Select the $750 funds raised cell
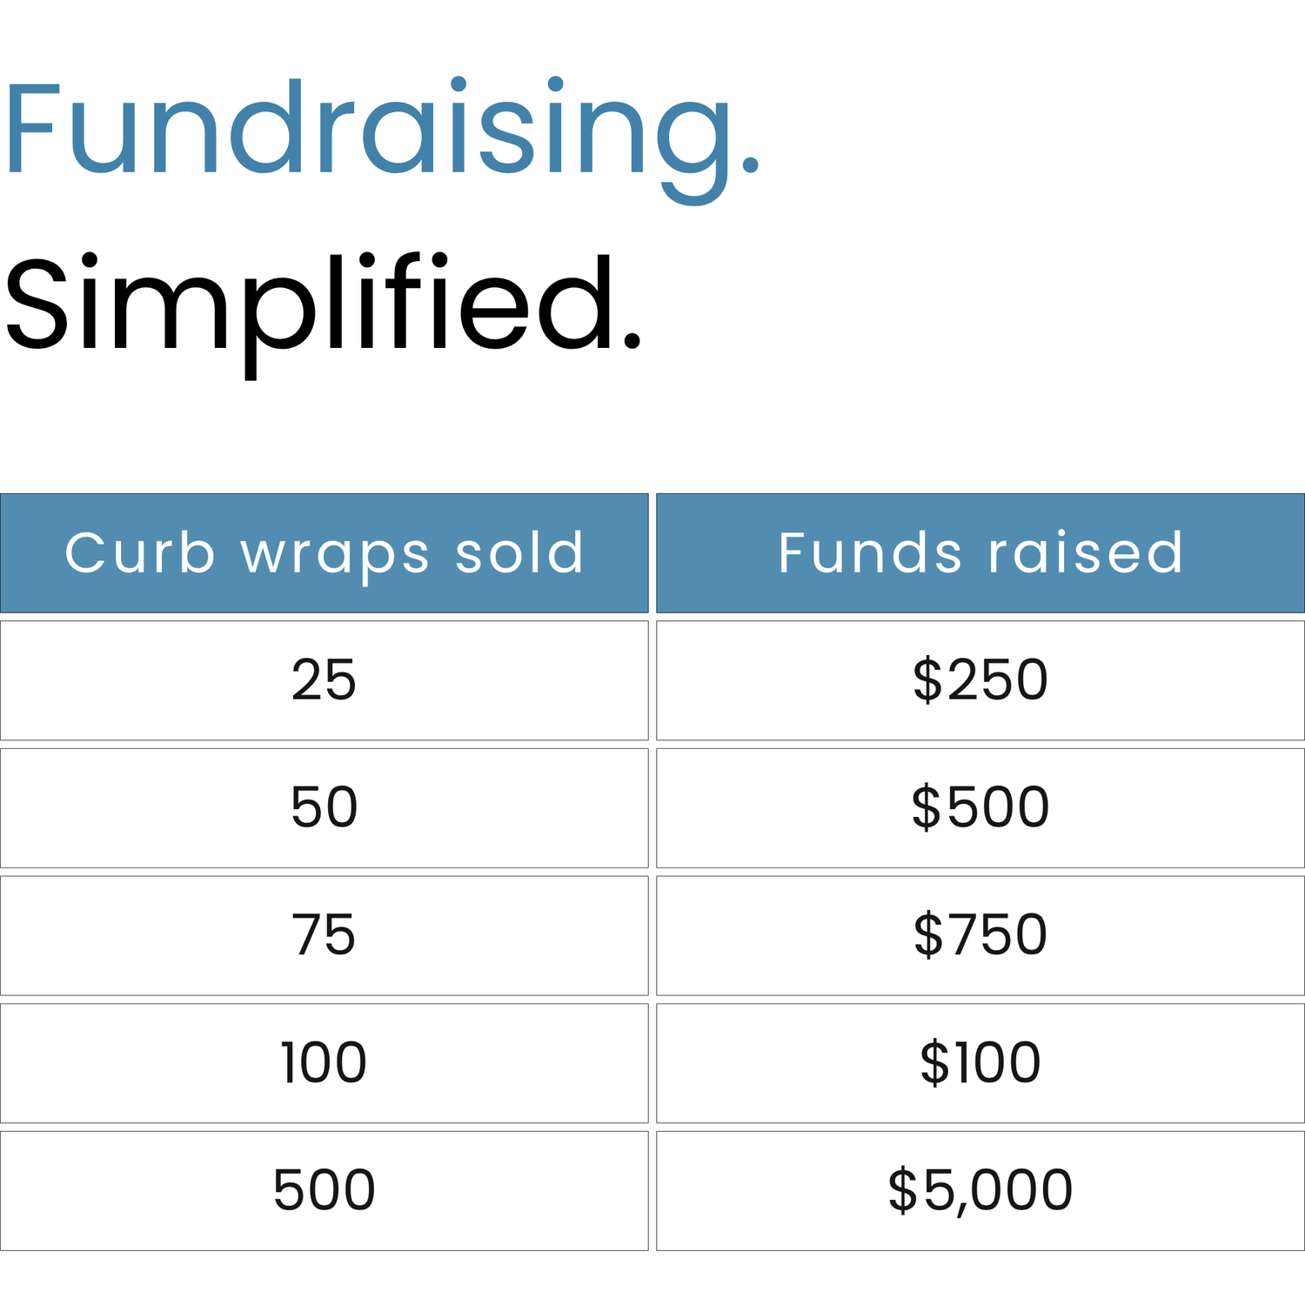The height and width of the screenshot is (1305, 1305). point(980,935)
